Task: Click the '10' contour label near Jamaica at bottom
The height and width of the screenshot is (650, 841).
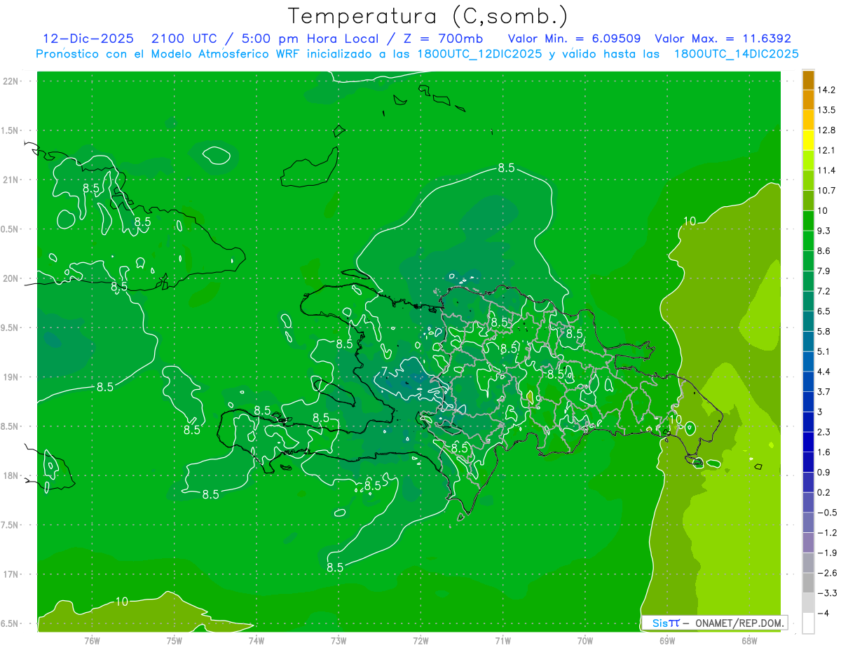Action: click(122, 601)
